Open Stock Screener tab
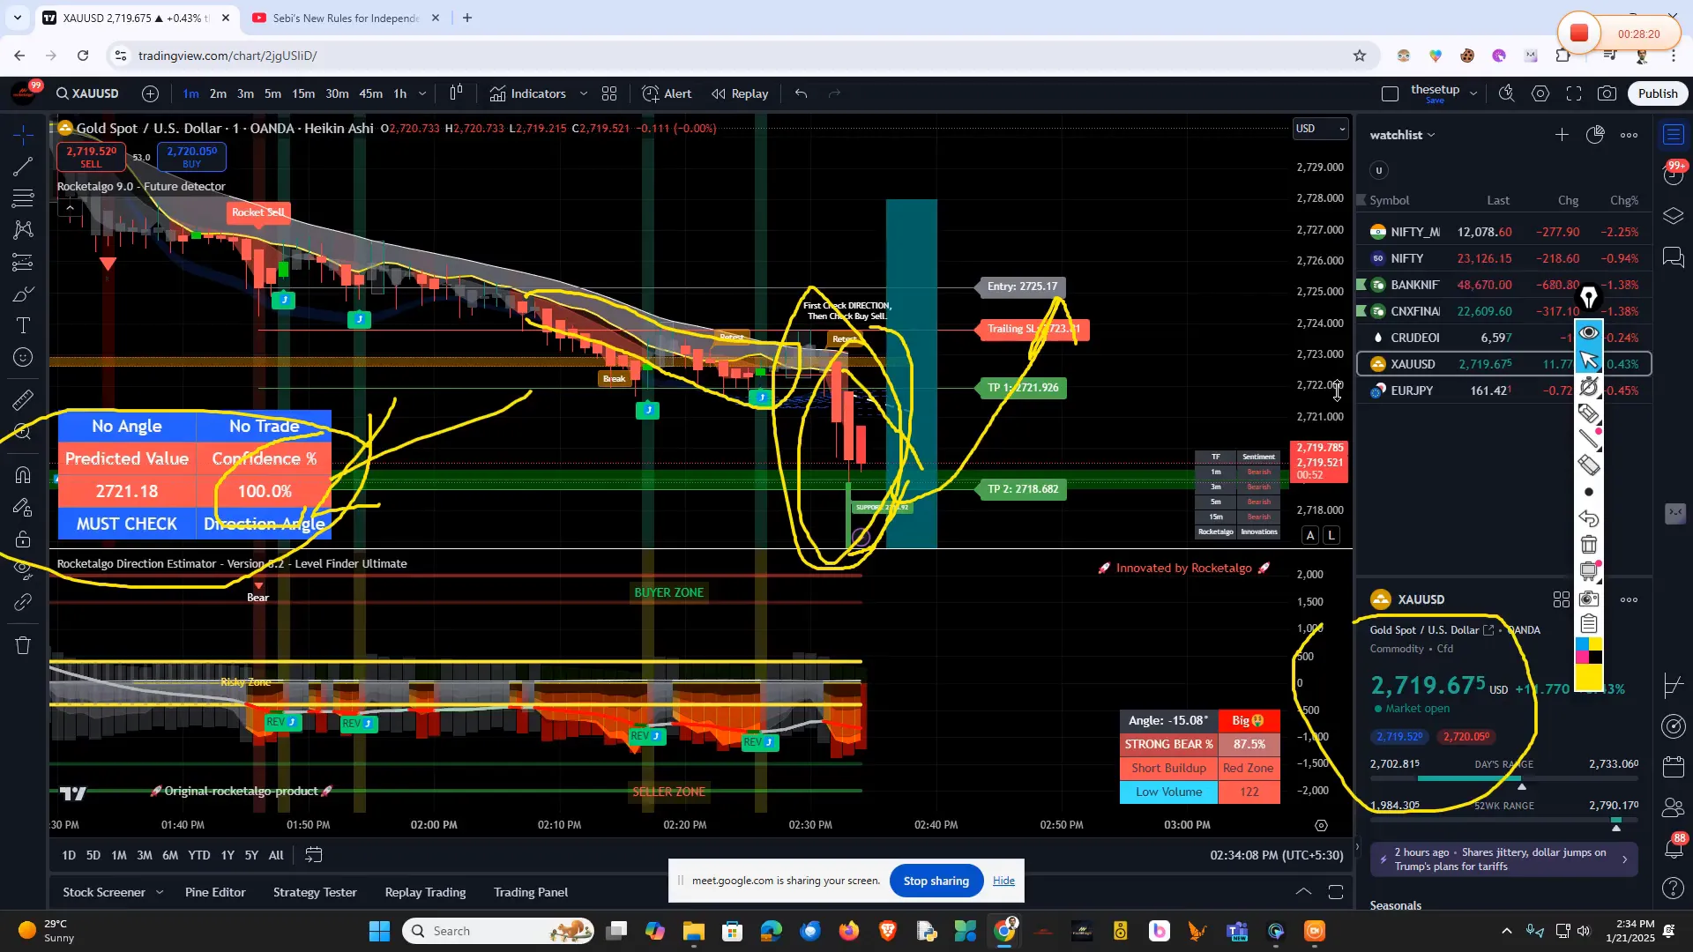The image size is (1693, 952). (104, 892)
